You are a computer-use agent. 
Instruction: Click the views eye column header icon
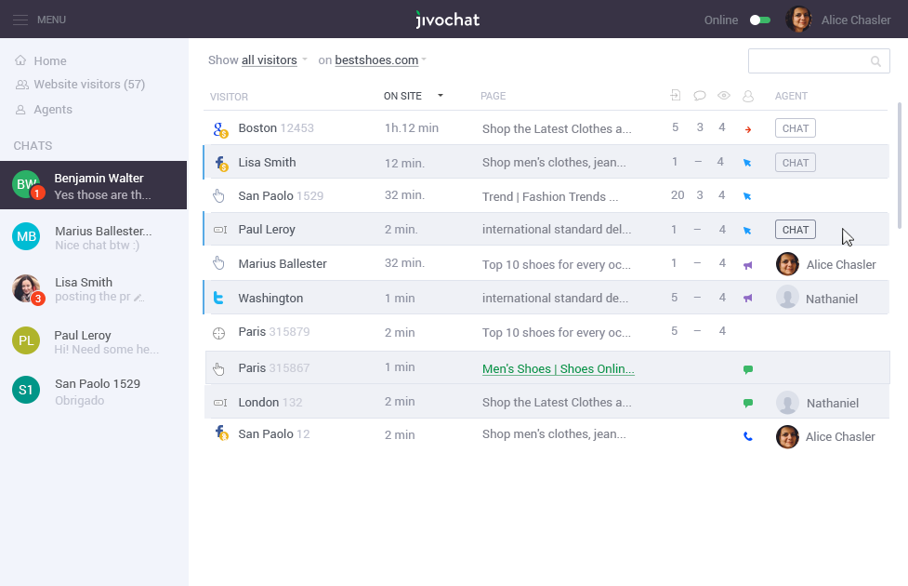[724, 96]
